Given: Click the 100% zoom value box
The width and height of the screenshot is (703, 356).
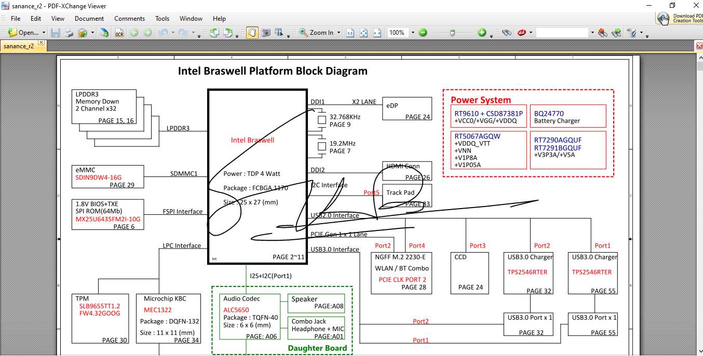Looking at the screenshot, I should pyautogui.click(x=397, y=32).
